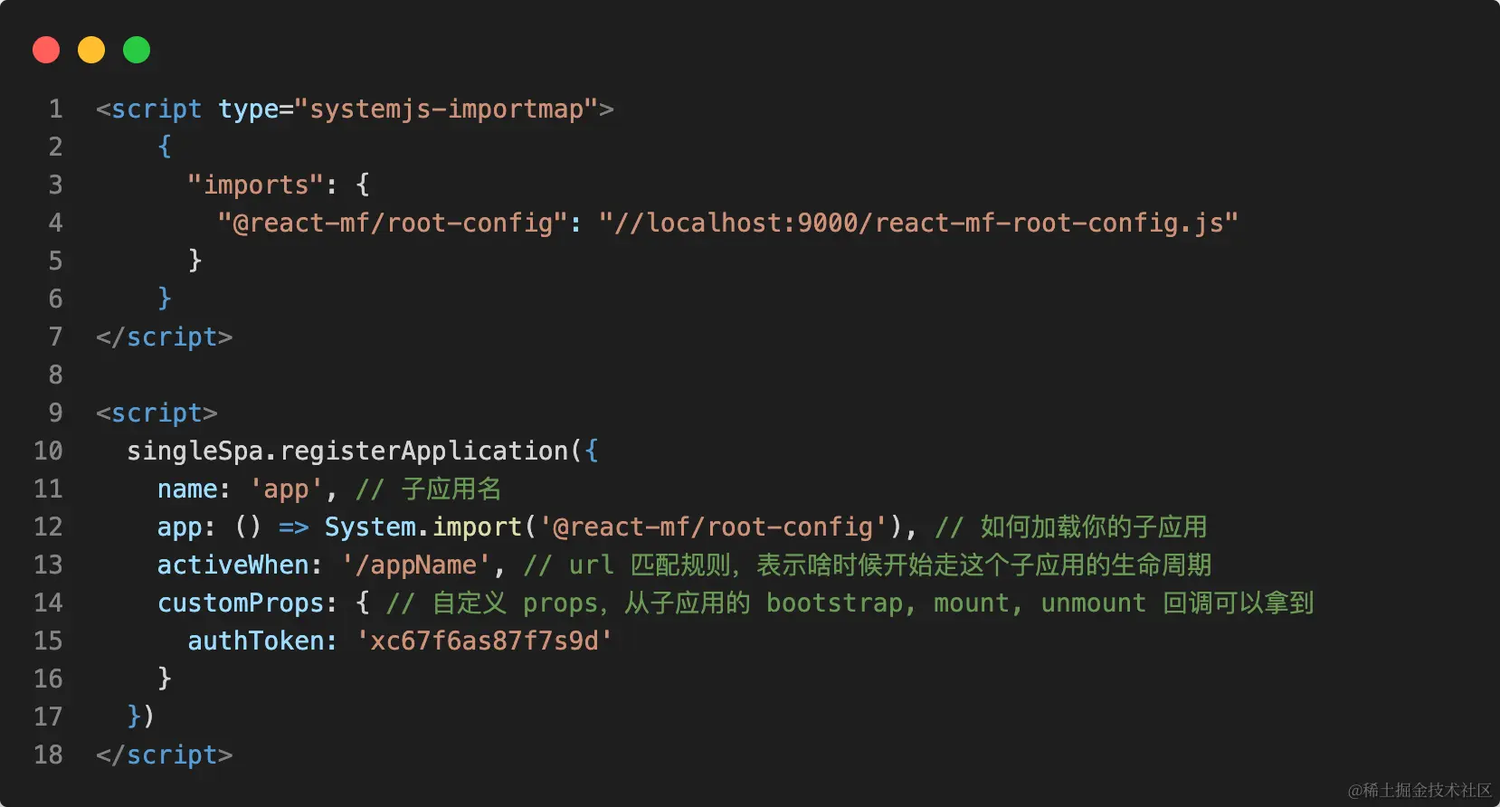The image size is (1500, 807).
Task: Click the comment "如何加载你的子应用"
Action: pyautogui.click(x=1093, y=527)
